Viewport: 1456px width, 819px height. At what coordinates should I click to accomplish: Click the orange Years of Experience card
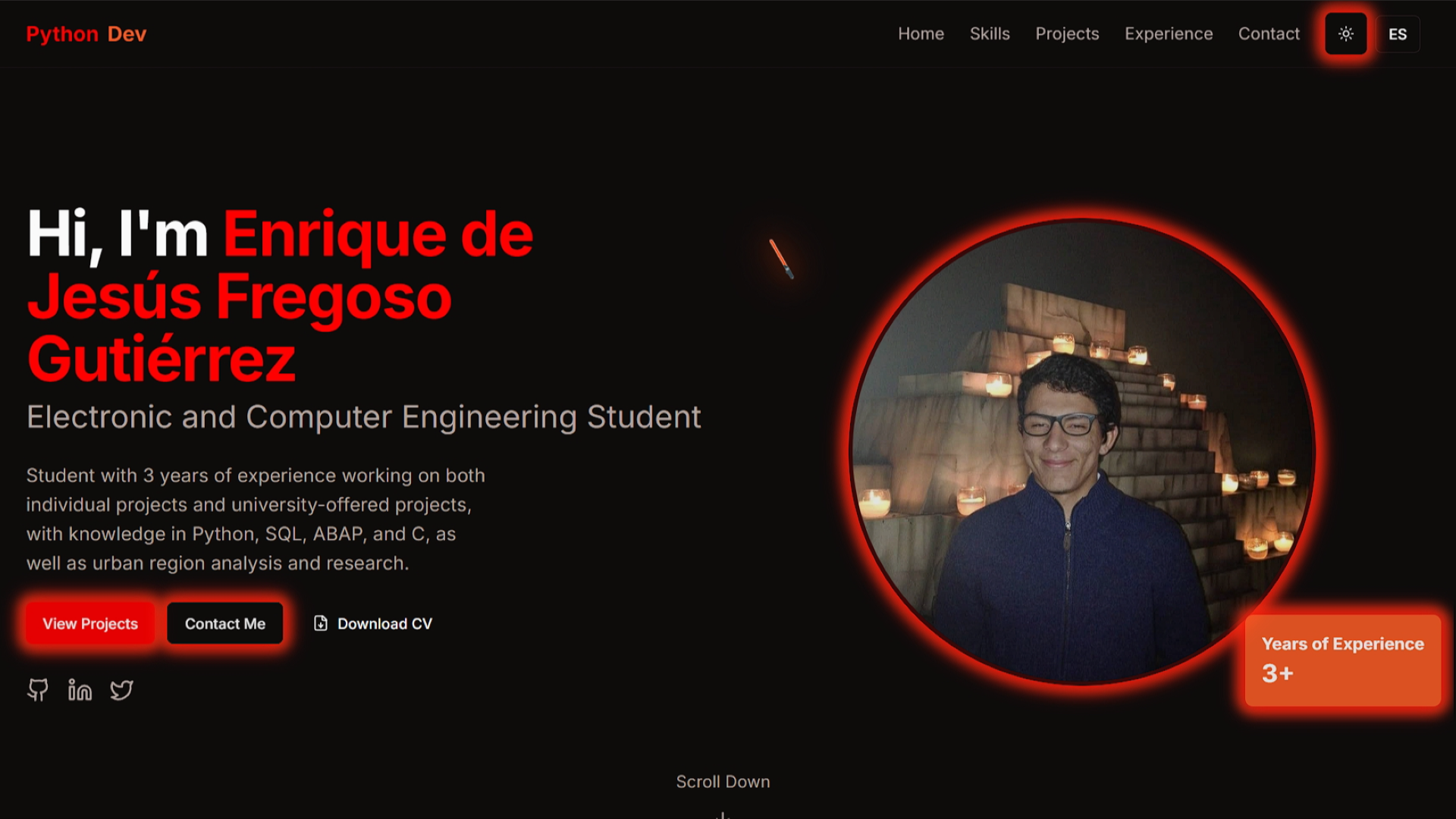coord(1342,660)
